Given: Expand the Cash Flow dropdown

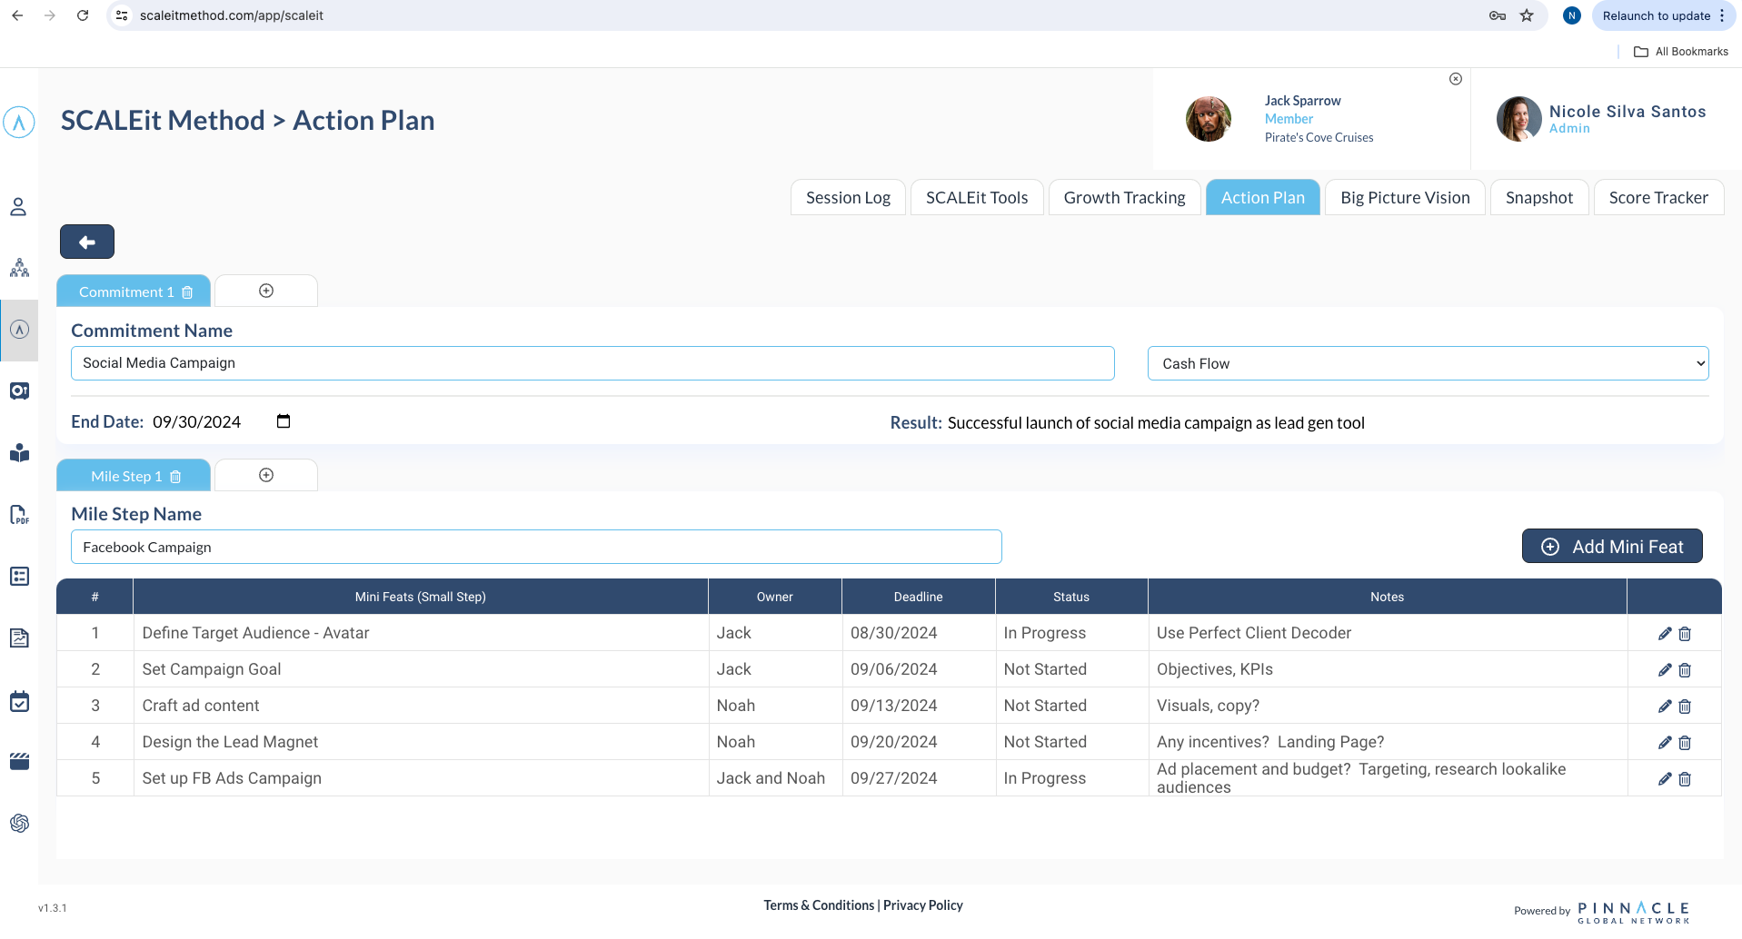Looking at the screenshot, I should click(1427, 363).
